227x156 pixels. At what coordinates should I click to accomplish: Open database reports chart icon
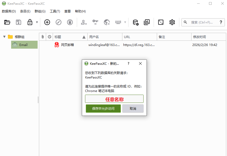[147, 22]
